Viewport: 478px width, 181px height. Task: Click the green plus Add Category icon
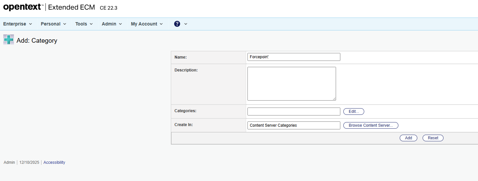pos(9,40)
